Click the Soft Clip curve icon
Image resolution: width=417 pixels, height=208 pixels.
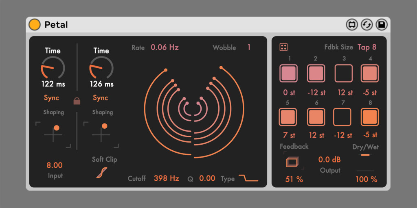pos(99,173)
